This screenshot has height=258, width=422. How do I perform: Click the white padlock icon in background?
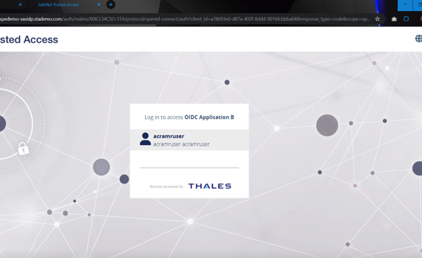[x=23, y=148]
